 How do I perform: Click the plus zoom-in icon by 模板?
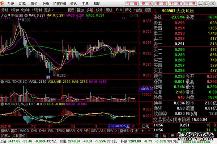[x=142, y=131]
